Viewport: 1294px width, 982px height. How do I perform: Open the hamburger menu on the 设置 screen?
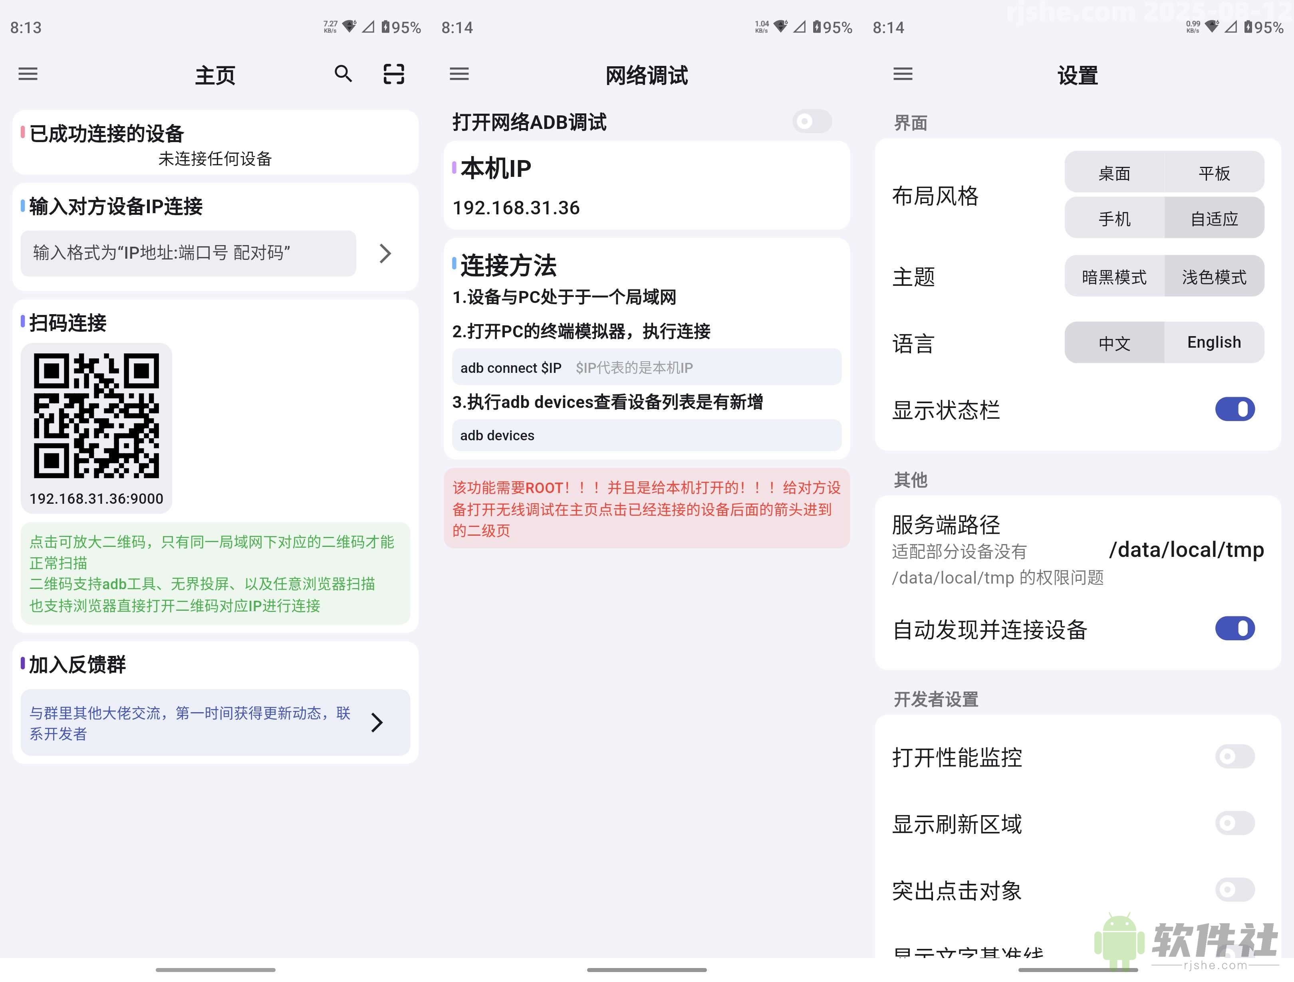pos(903,74)
